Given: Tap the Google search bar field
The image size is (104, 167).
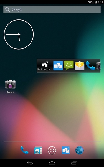Looking at the screenshot, I should (52, 9).
